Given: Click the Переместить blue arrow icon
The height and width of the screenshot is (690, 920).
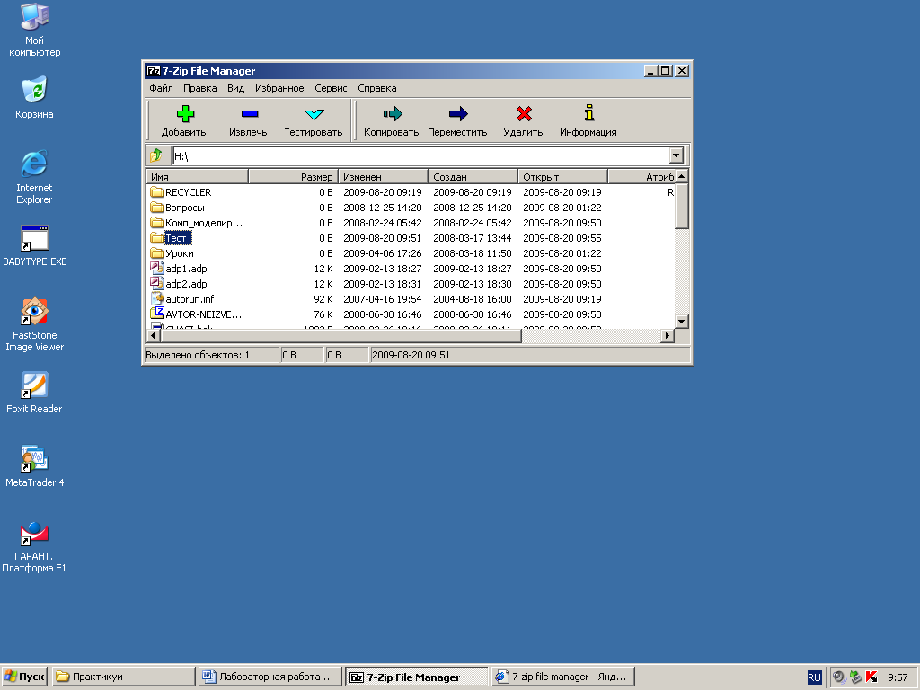Looking at the screenshot, I should pyautogui.click(x=457, y=114).
